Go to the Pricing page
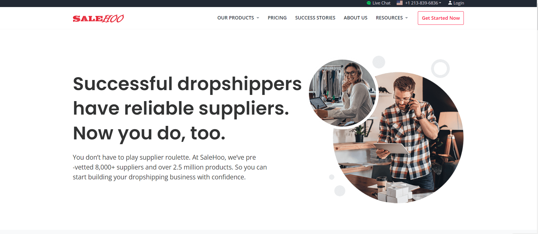 coord(277,18)
